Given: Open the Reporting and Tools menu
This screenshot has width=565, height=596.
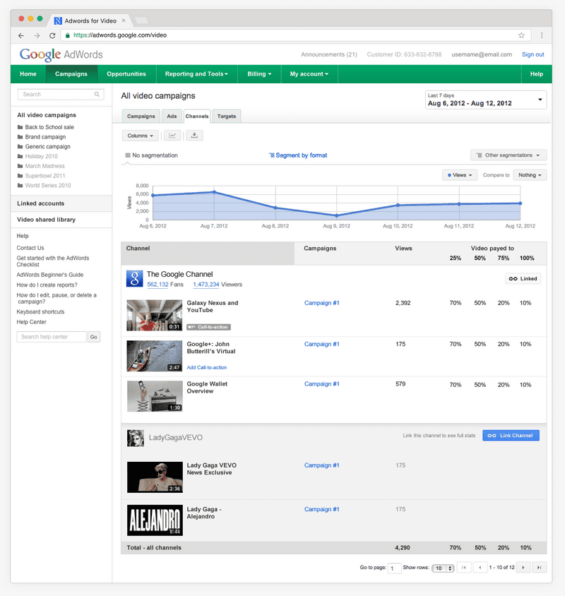Looking at the screenshot, I should click(196, 74).
